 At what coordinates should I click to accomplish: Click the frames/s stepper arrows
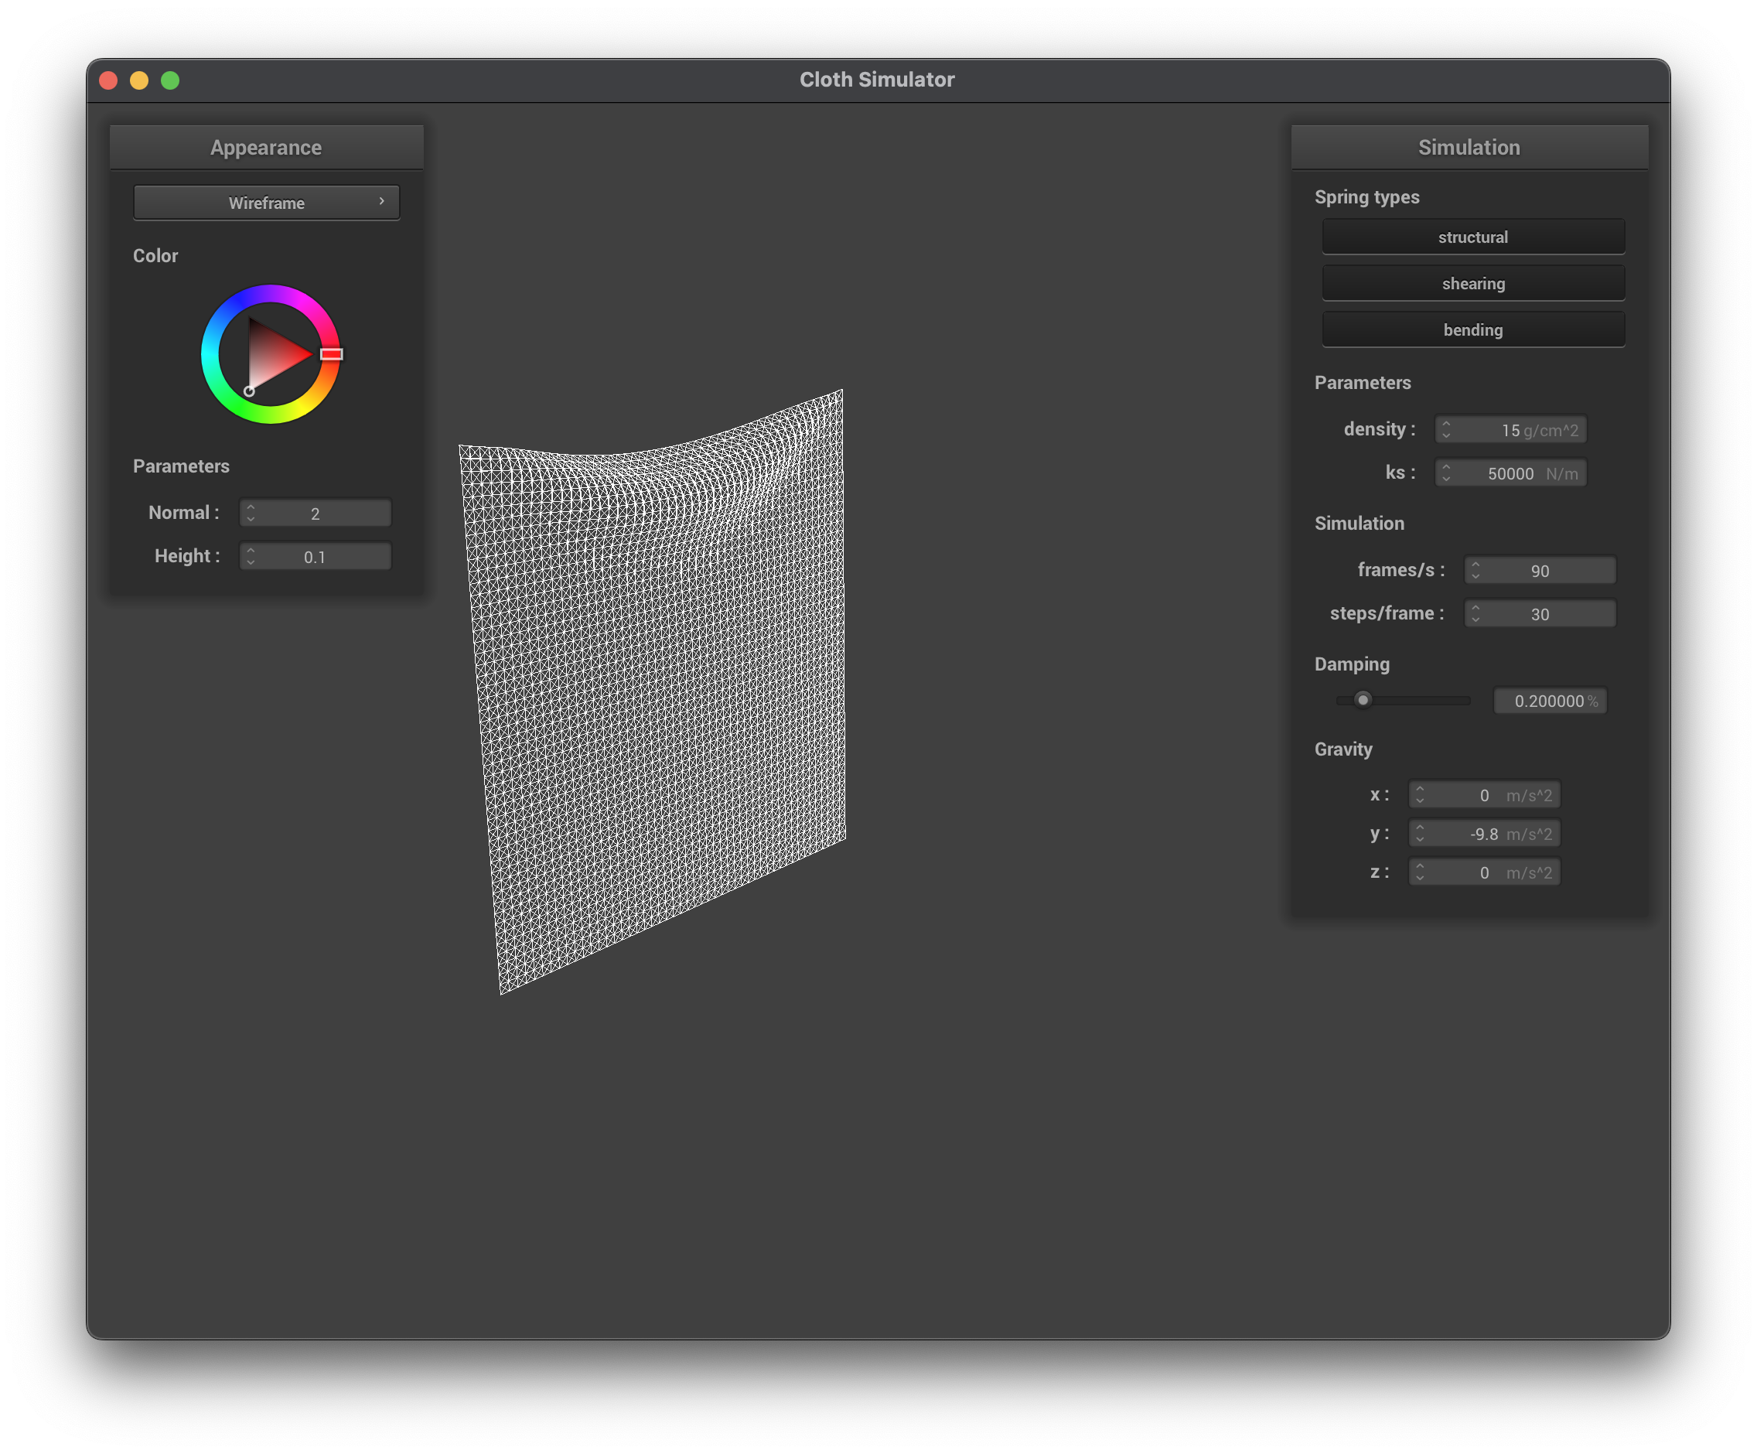point(1476,570)
